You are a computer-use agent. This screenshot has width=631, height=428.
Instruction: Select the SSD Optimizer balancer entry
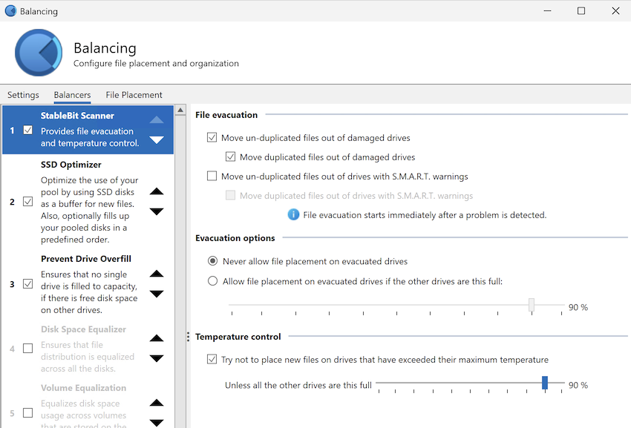[88, 202]
